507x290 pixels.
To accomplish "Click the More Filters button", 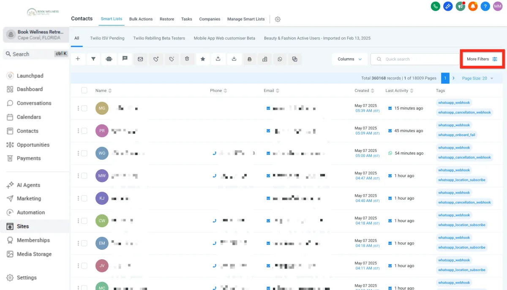I will point(482,59).
